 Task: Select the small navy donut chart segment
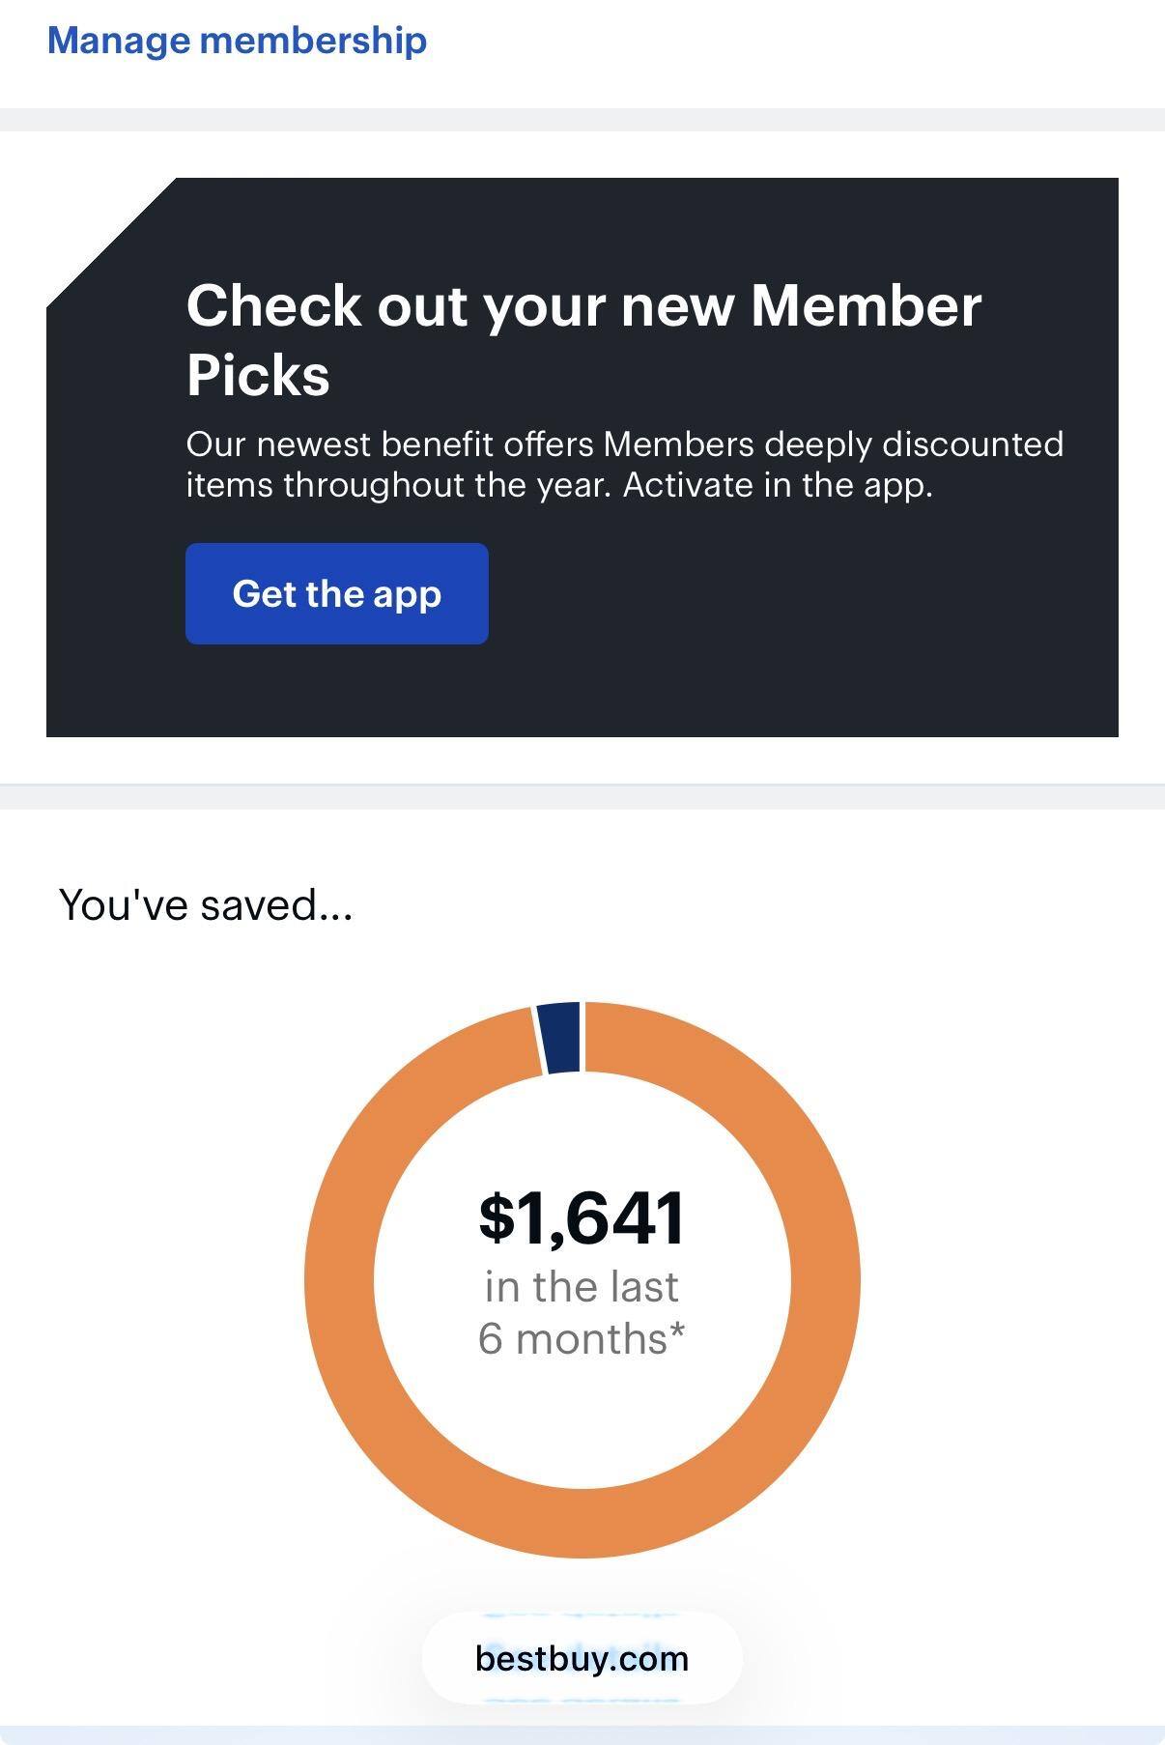[x=561, y=1038]
